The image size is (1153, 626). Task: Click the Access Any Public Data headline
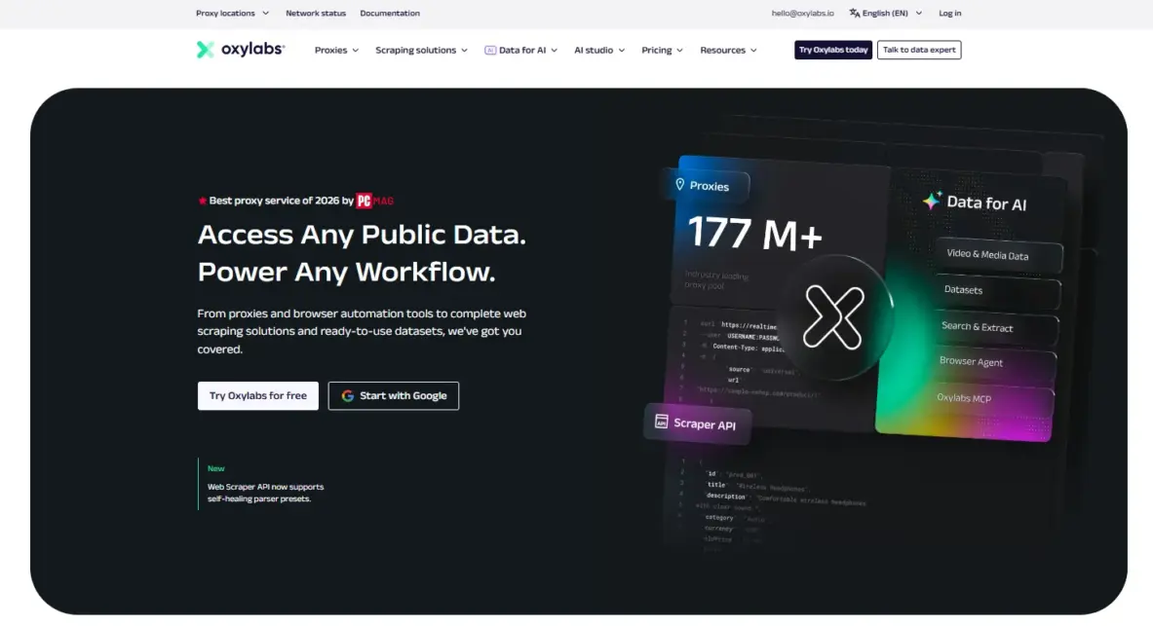pyautogui.click(x=362, y=235)
